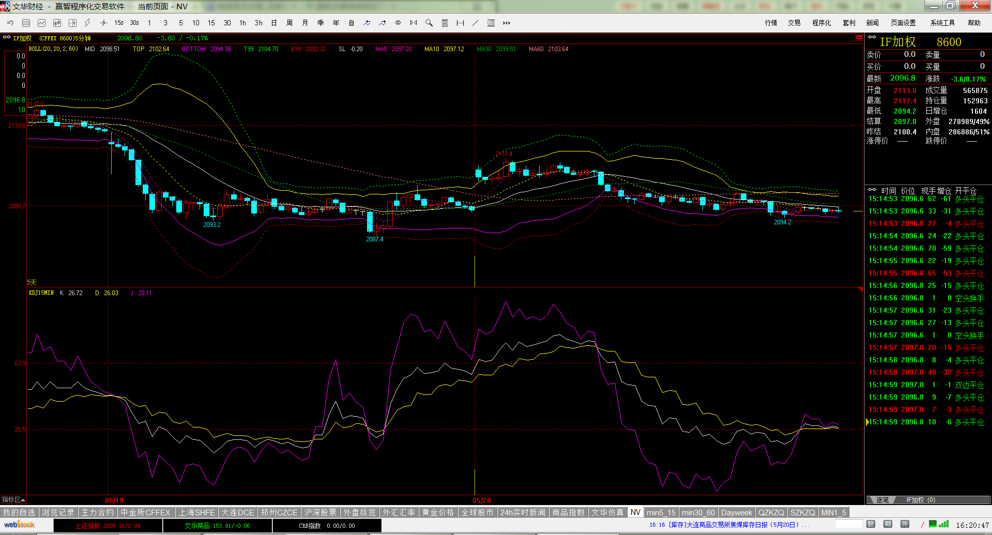Switch to the 上海SHFE tab
The image size is (992, 535).
(196, 512)
